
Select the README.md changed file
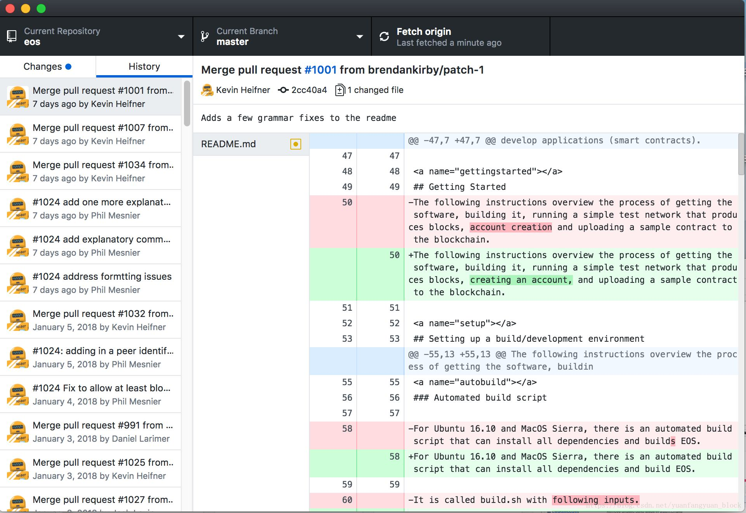coord(228,144)
